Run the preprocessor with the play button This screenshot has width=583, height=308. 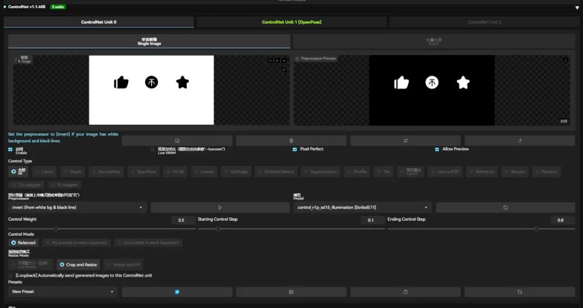click(x=220, y=207)
